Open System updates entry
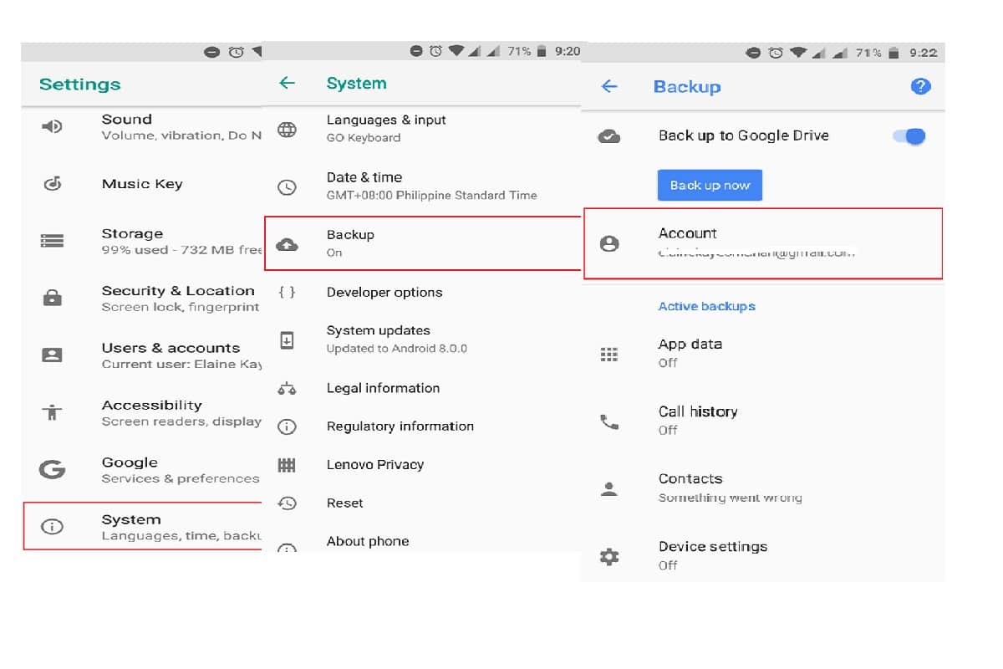This screenshot has height=669, width=1003. coord(422,340)
